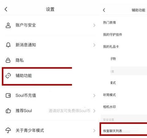Click the wallet icon beside Soul币充值
Viewport: 147px width, 138px height.
(x=8, y=95)
